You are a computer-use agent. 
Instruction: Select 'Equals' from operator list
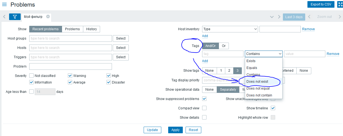click(252, 68)
